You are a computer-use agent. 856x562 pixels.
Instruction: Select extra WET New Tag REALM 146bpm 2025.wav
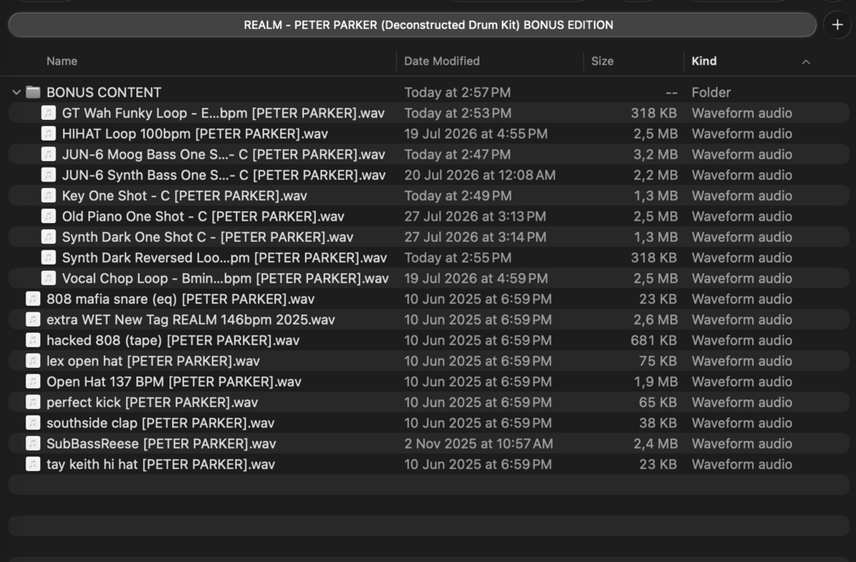coord(191,319)
